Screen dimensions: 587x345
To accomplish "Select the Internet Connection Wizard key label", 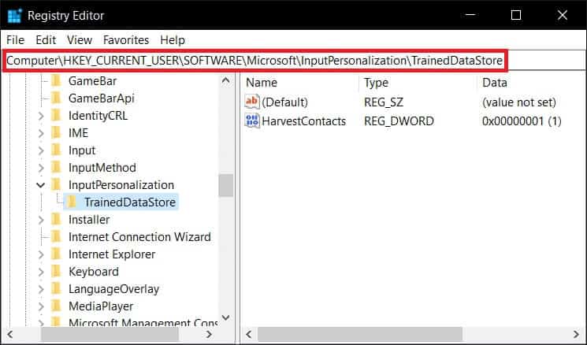I will (139, 237).
